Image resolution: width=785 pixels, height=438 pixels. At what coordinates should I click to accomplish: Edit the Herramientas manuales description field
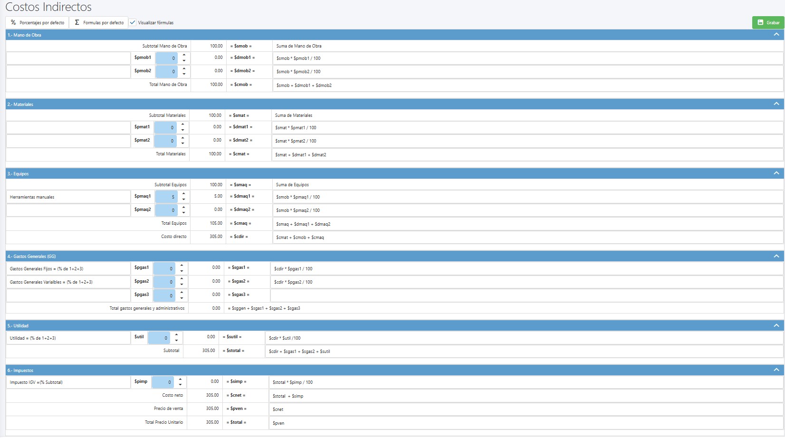[x=68, y=197]
